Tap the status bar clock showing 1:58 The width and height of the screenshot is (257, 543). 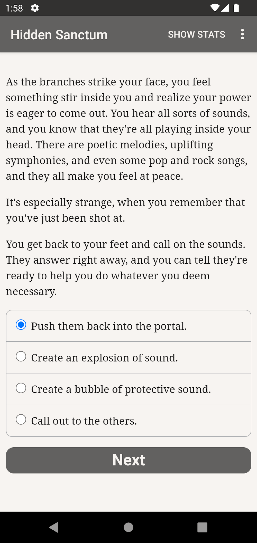[x=14, y=8]
